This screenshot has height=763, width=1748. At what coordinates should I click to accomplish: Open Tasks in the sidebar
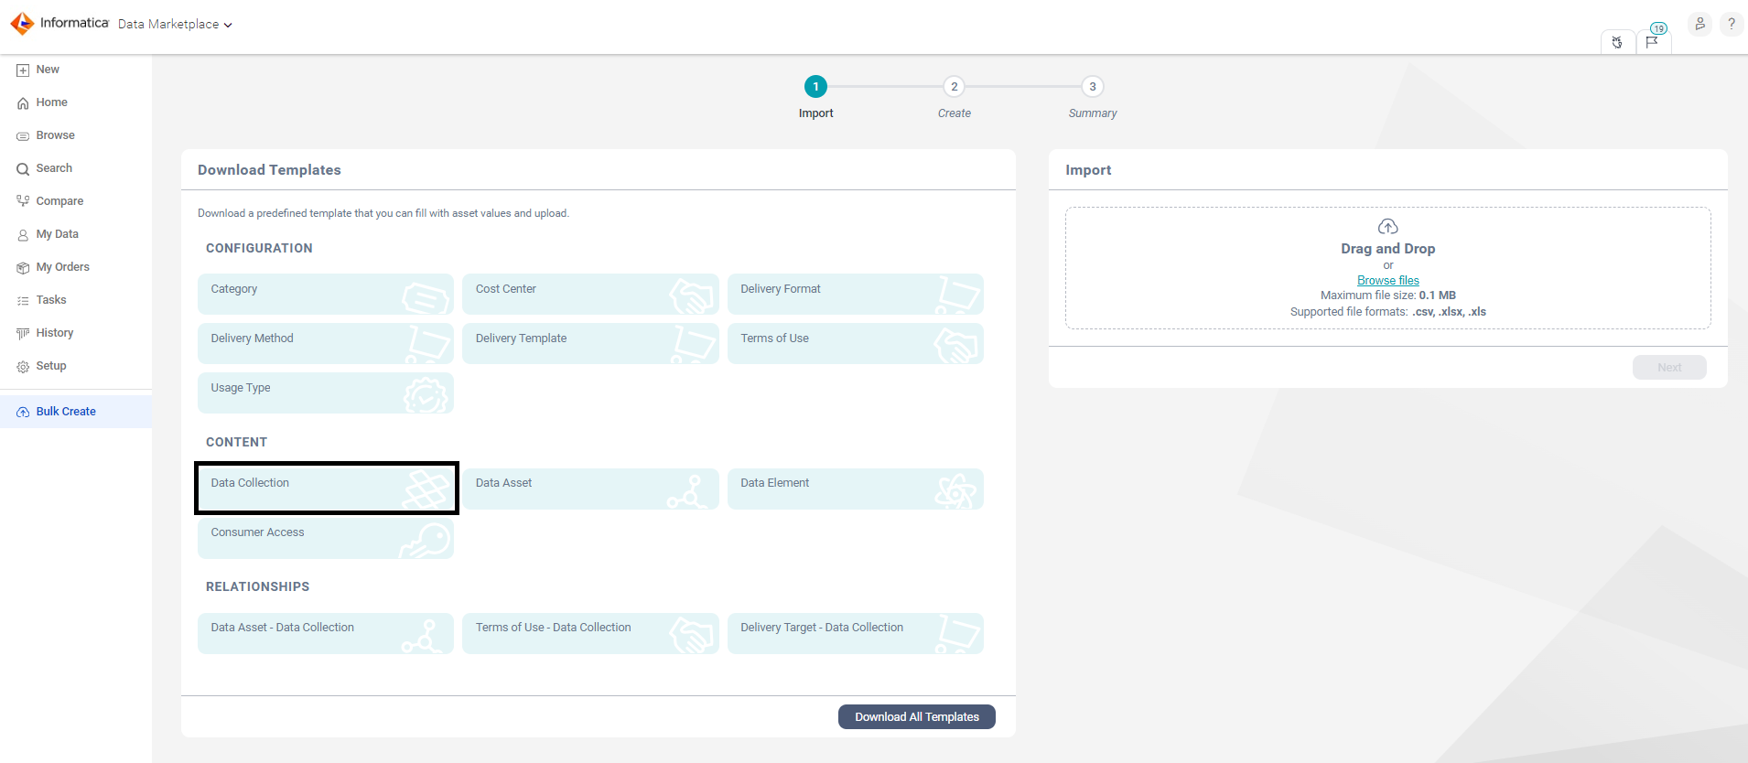click(76, 300)
